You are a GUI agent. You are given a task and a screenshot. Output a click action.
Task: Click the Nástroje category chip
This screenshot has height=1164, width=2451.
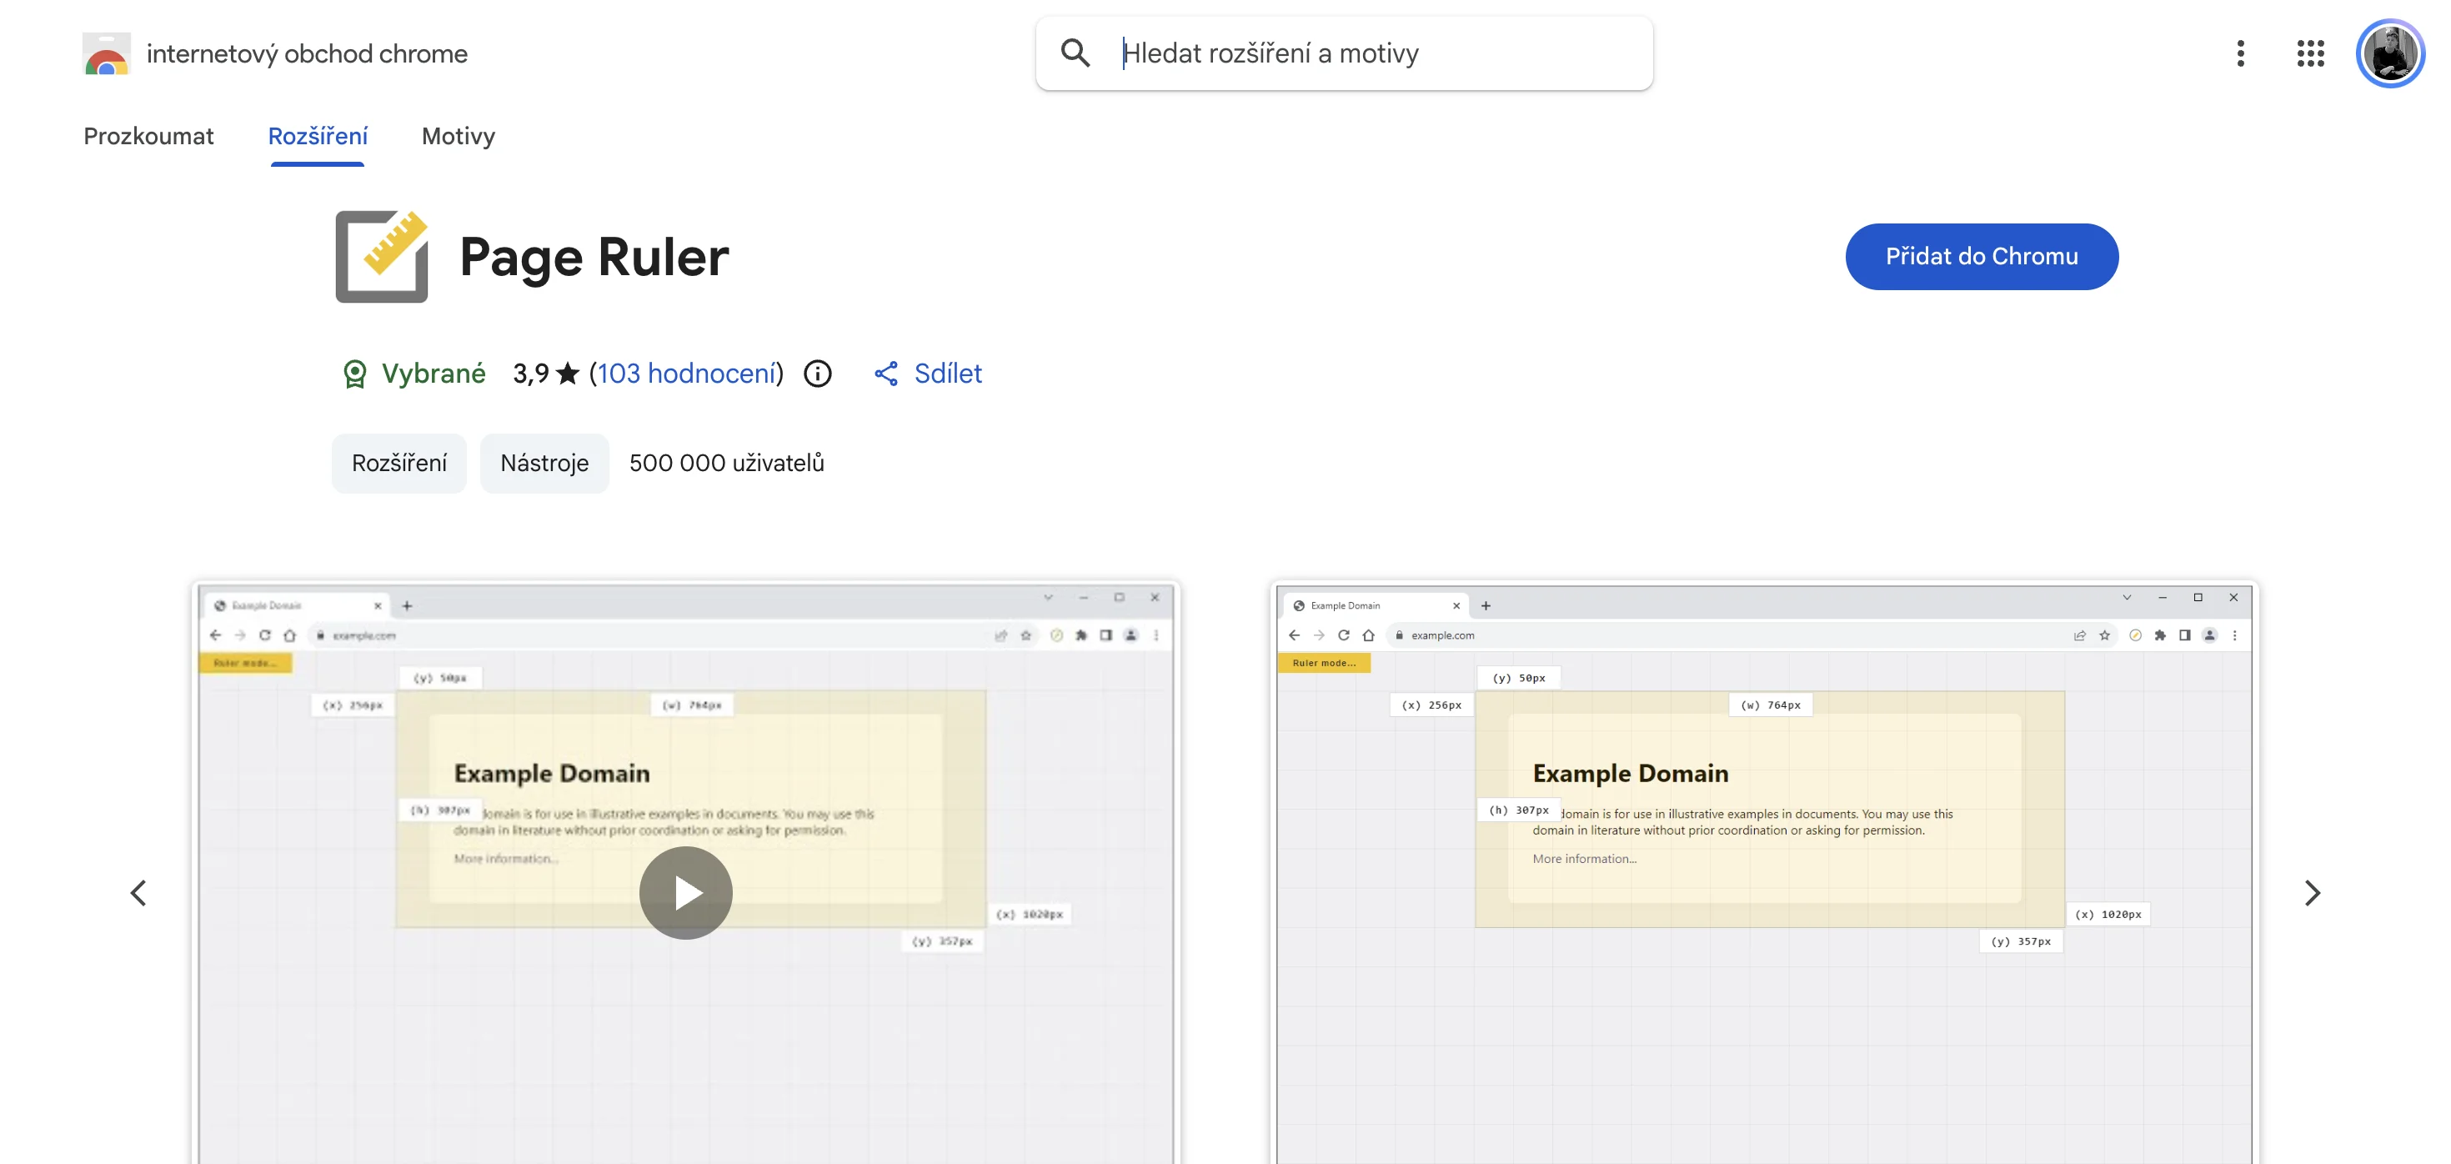pyautogui.click(x=544, y=464)
